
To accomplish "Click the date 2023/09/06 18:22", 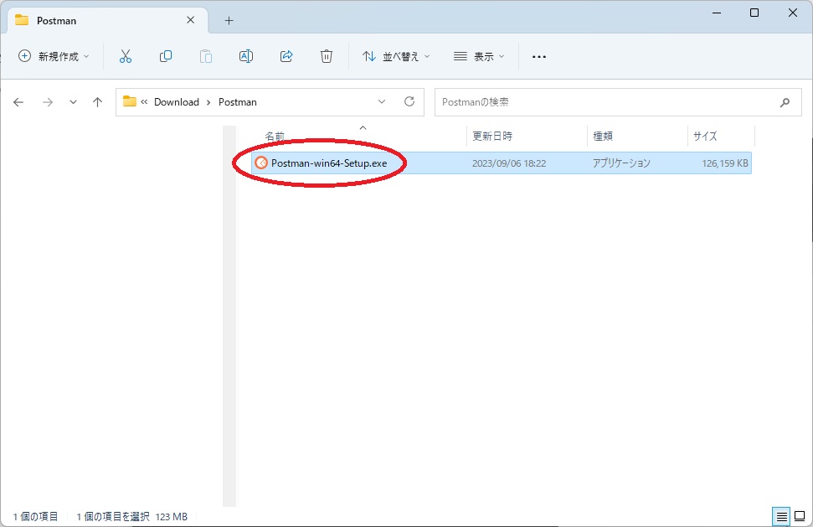I will 508,163.
